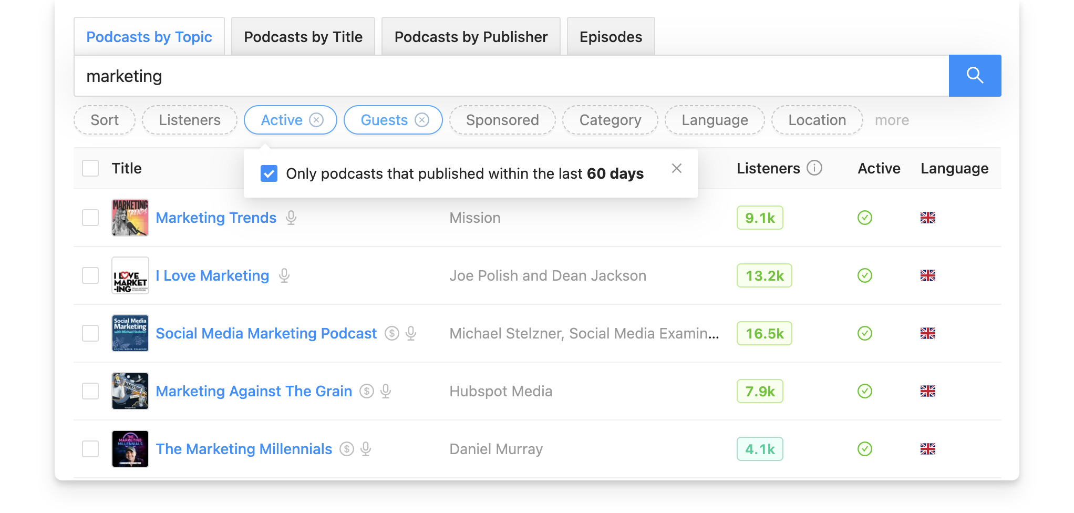Open the Category filter pill
The width and height of the screenshot is (1074, 513).
[x=610, y=120]
